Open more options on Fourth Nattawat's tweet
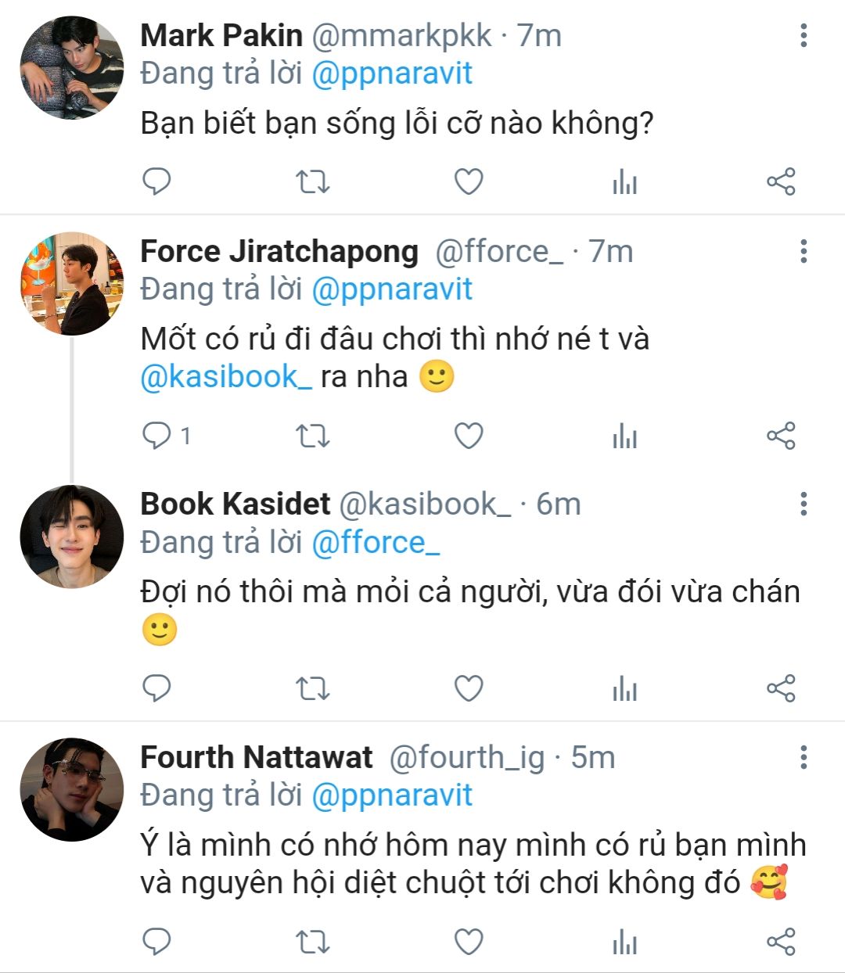The image size is (845, 973). point(804,757)
